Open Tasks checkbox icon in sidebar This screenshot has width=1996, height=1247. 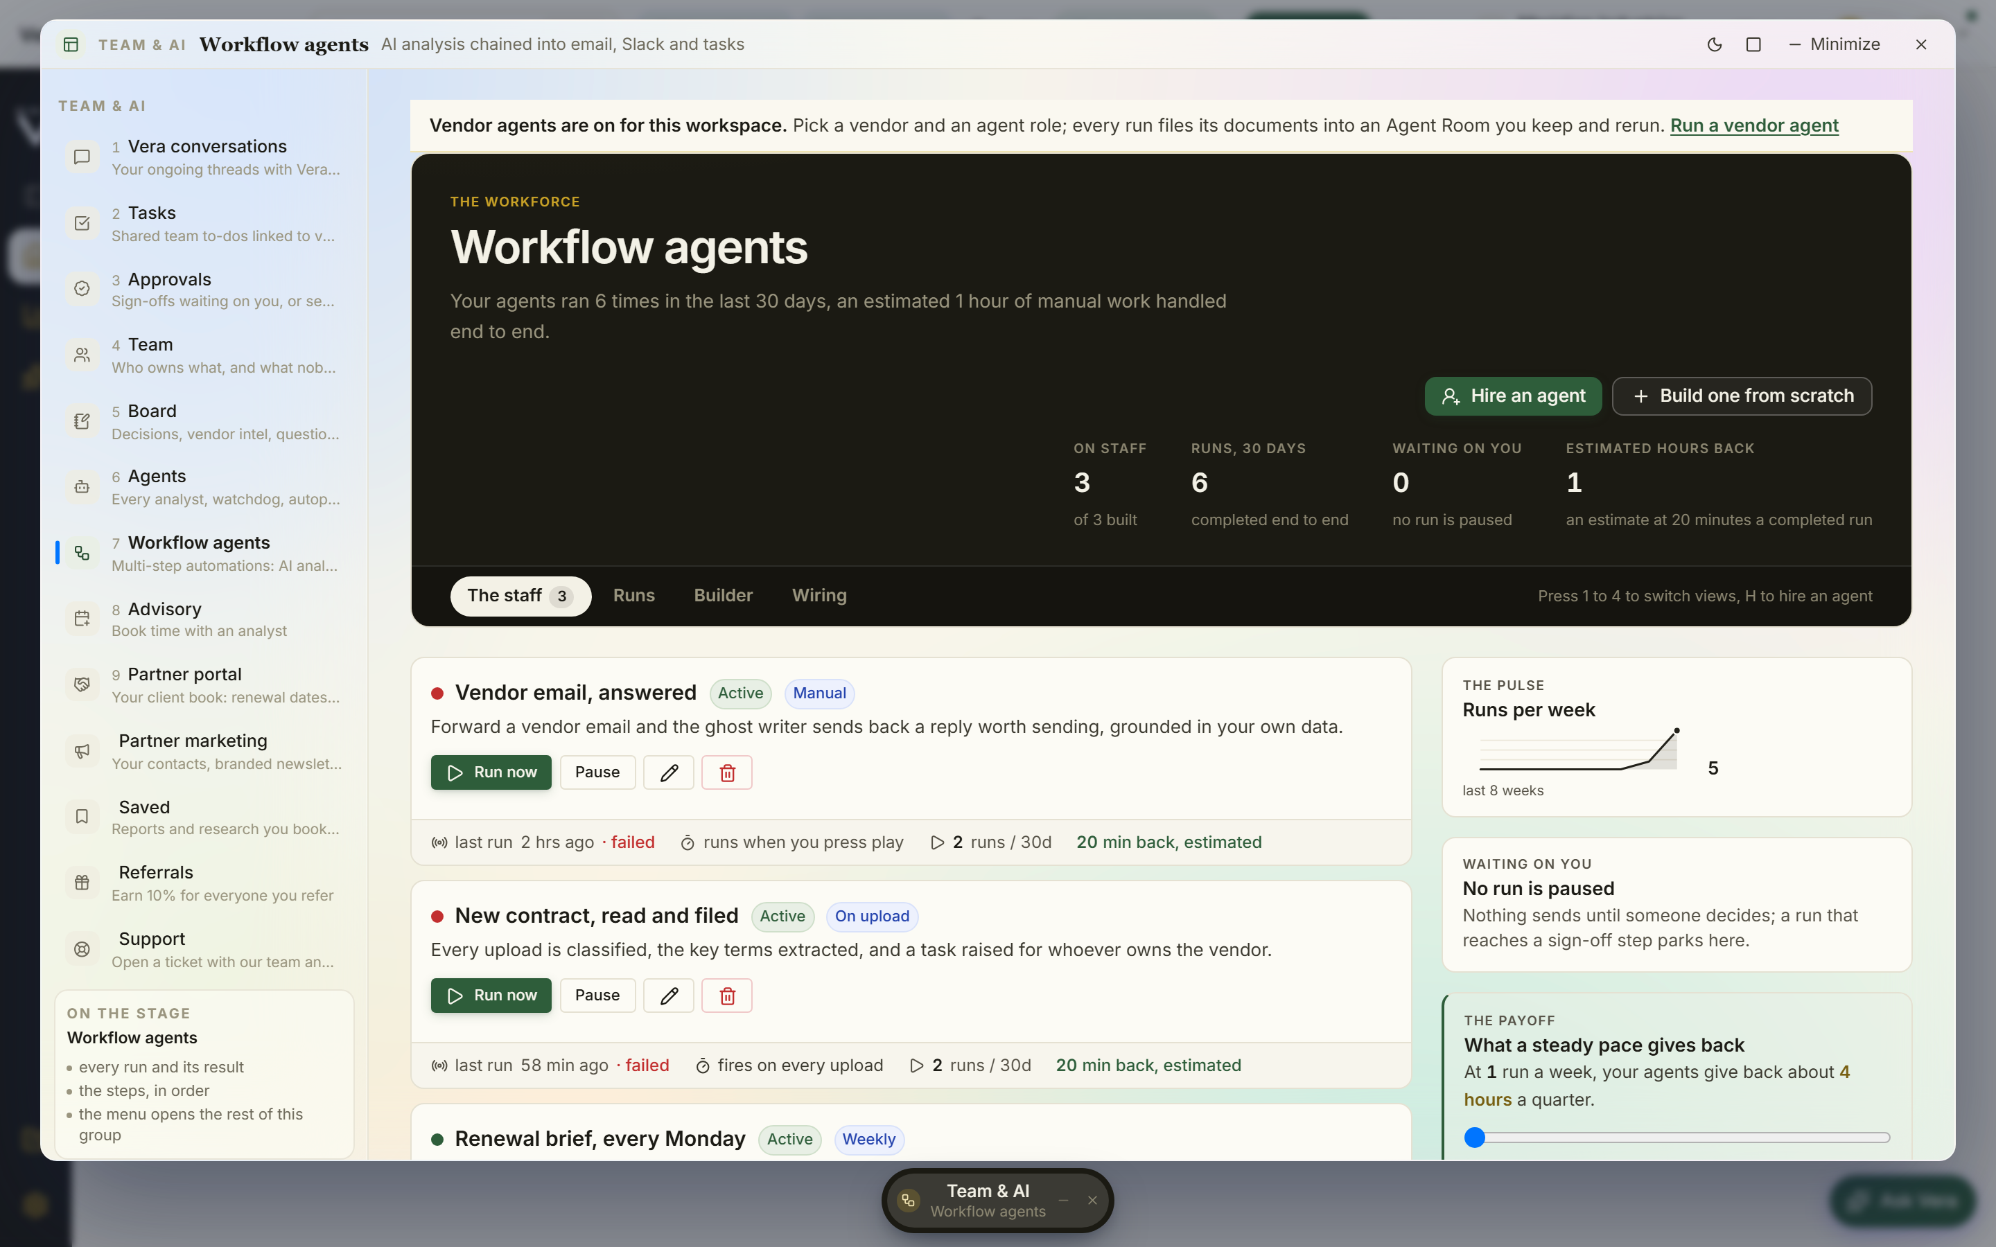tap(82, 224)
